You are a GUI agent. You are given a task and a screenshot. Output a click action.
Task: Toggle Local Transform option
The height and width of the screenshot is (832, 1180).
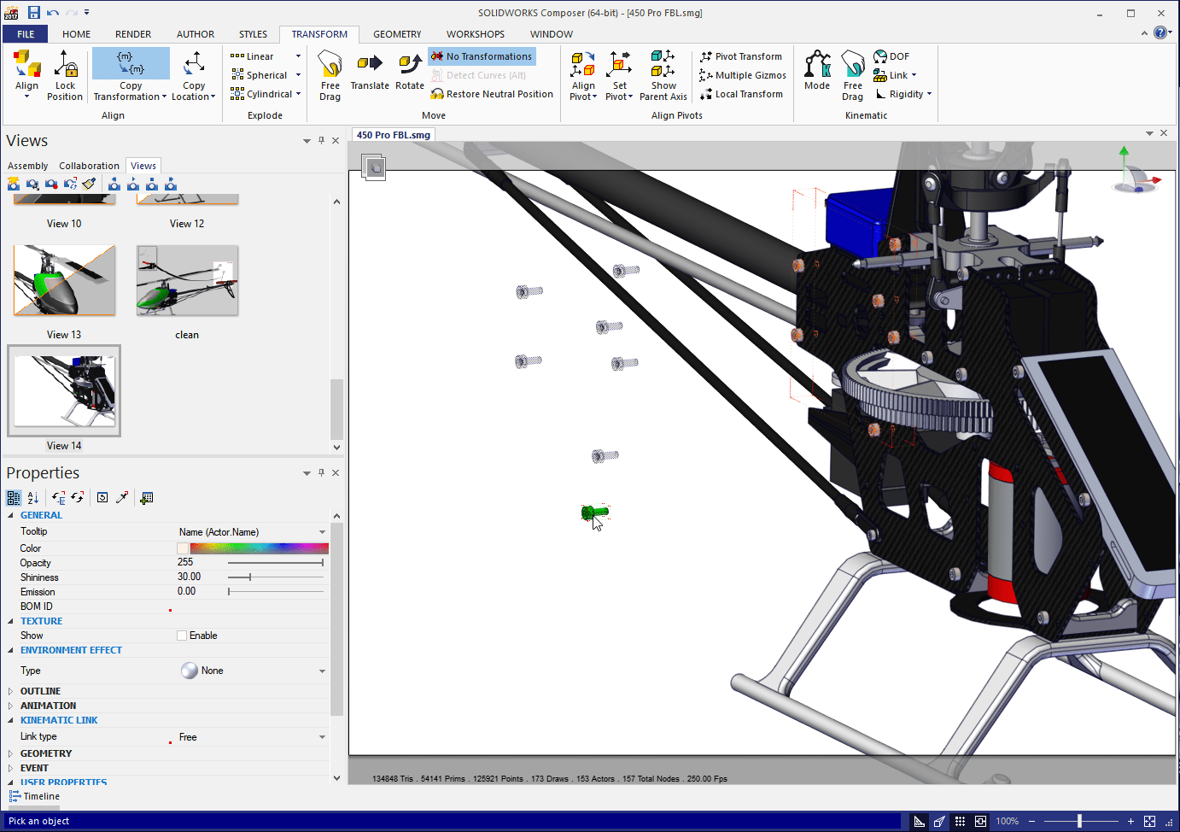point(741,94)
